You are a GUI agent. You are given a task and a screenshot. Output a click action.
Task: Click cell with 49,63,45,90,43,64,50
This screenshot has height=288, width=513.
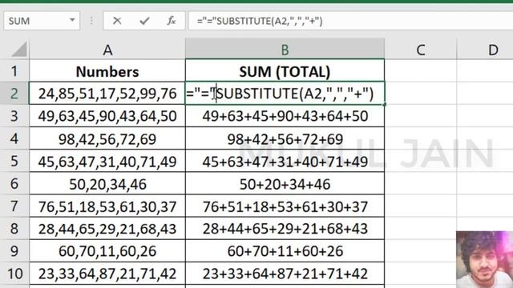tap(107, 116)
